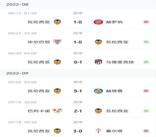
Task: Click Valencia crest in the 09/10 match
Action: [98, 111]
